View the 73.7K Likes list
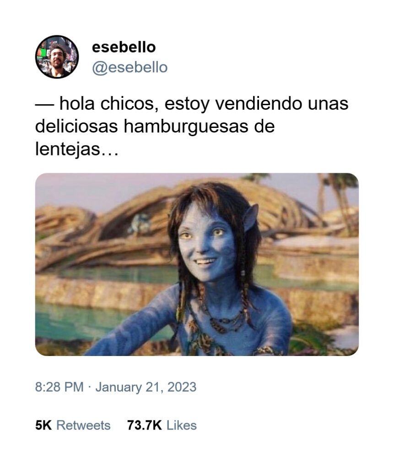 162,425
